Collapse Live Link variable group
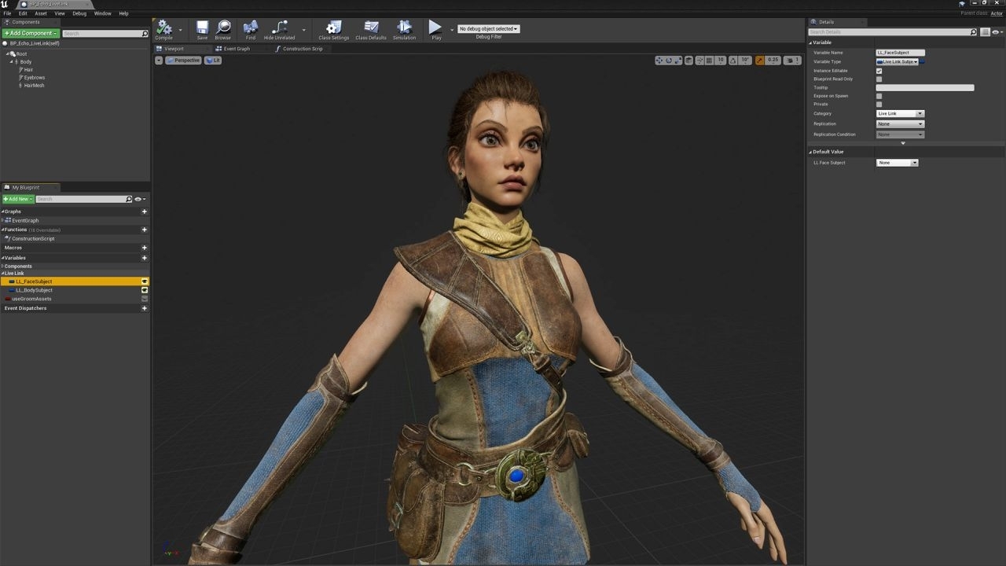Viewport: 1006px width, 566px height. tap(2, 274)
